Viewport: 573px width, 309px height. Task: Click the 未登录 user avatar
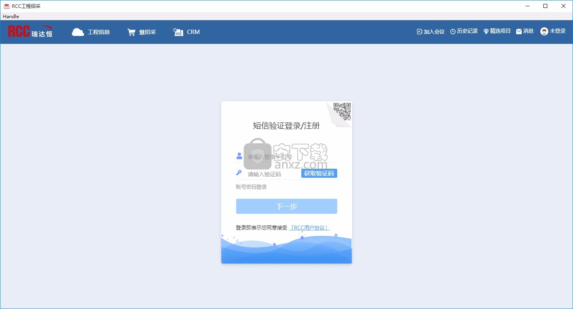[544, 32]
